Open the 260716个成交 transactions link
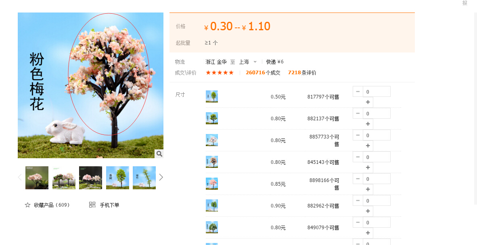Screen dimensions: 477x245 click(x=263, y=73)
